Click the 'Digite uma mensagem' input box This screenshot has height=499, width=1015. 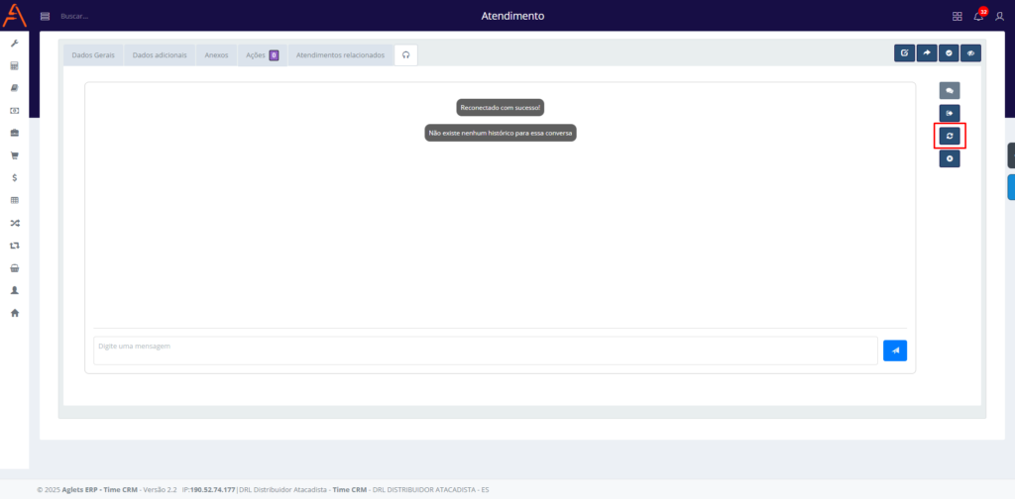click(x=485, y=350)
